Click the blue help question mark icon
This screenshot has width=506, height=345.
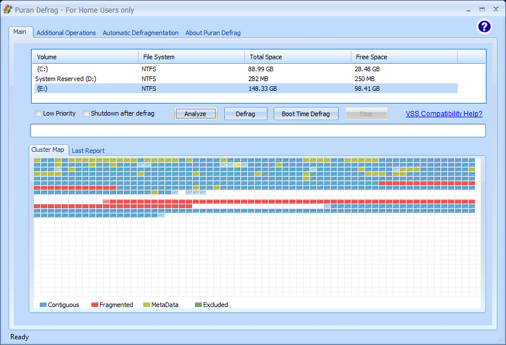coord(484,26)
